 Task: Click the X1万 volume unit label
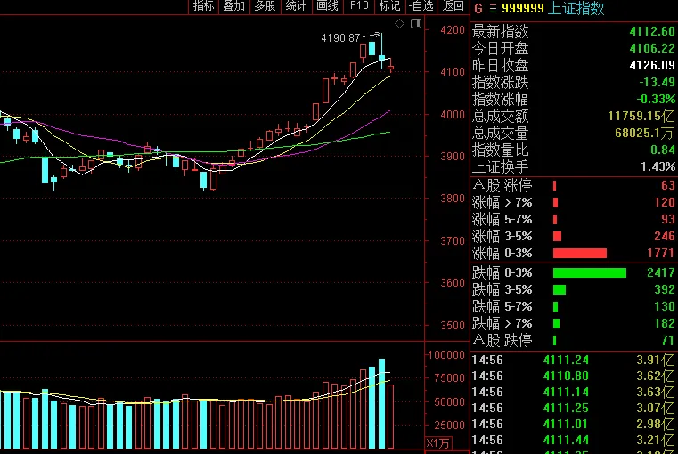coord(438,443)
